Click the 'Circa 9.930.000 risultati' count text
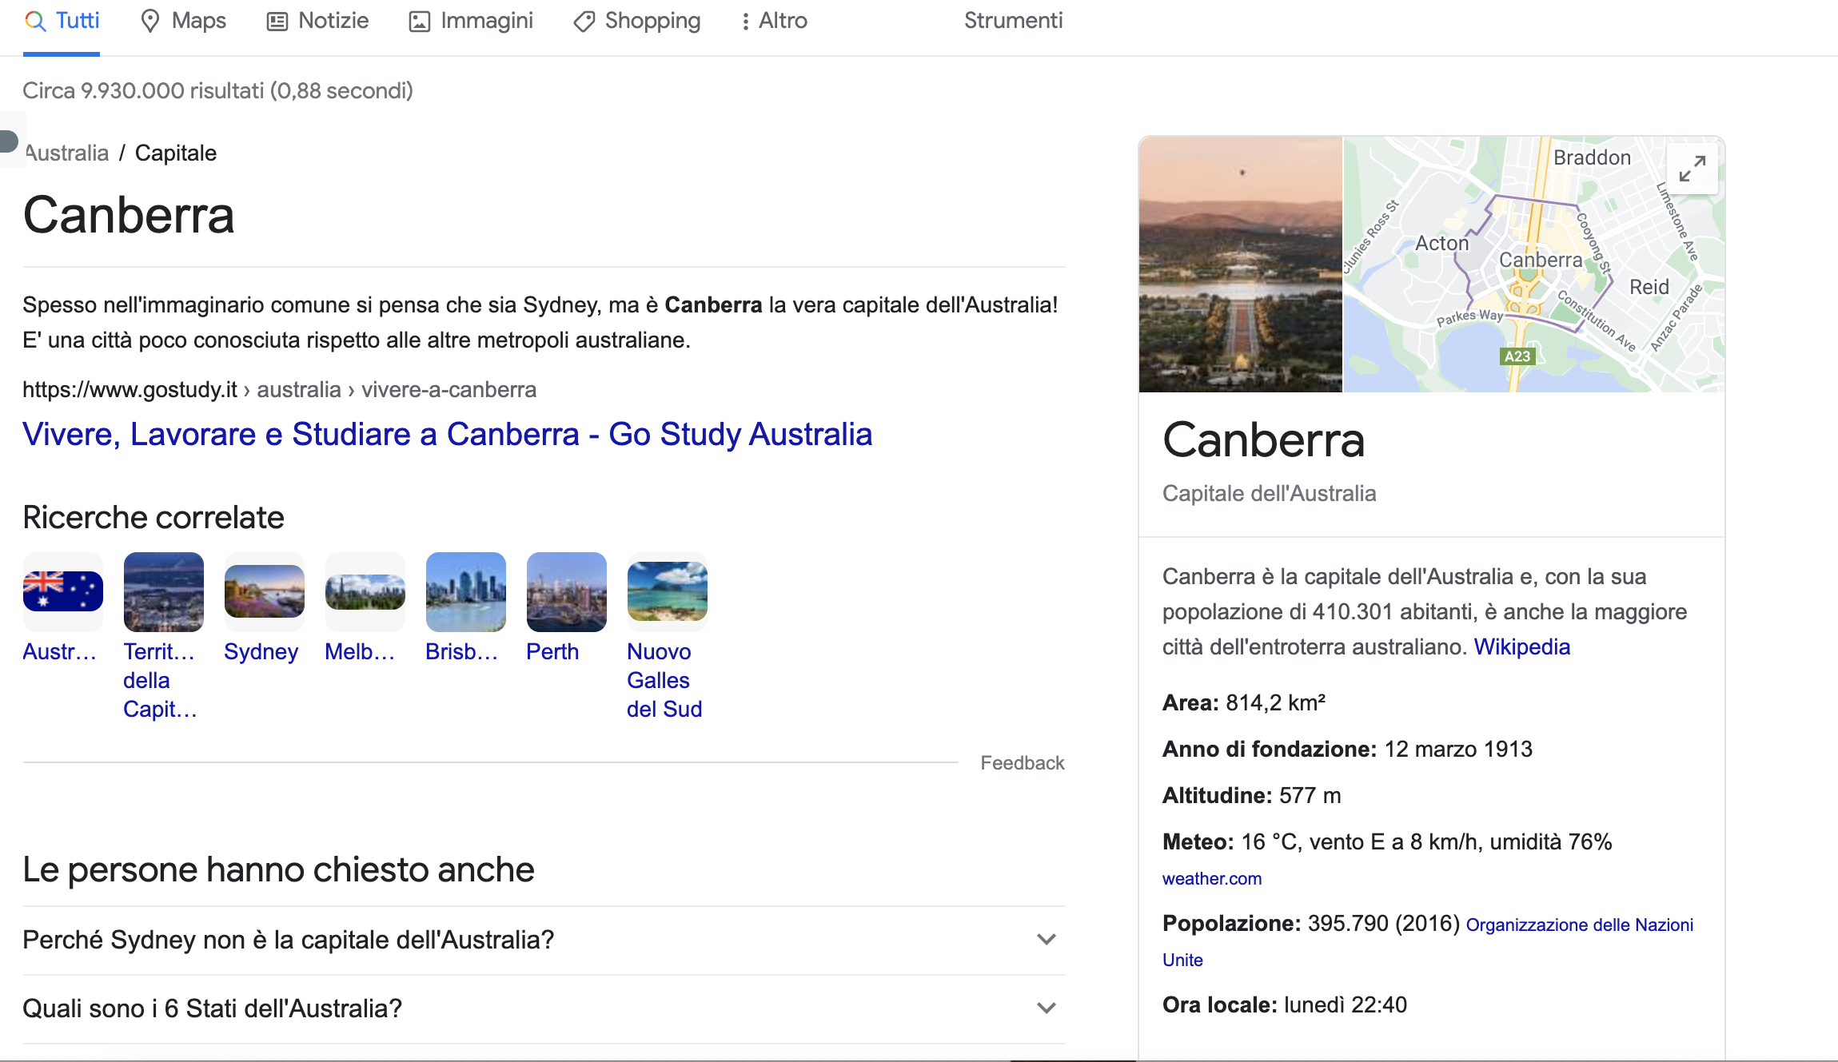Screen dimensions: 1838x1062 click(x=217, y=91)
